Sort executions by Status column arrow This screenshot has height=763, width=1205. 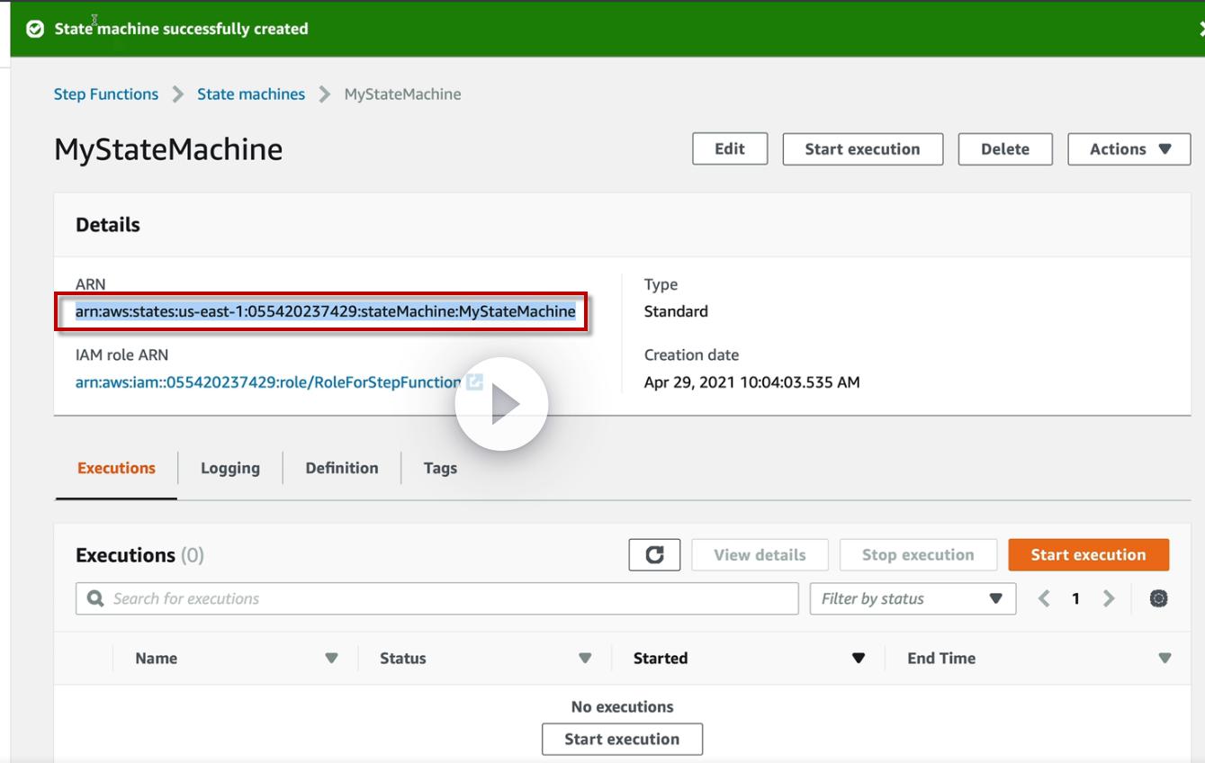pyautogui.click(x=585, y=659)
